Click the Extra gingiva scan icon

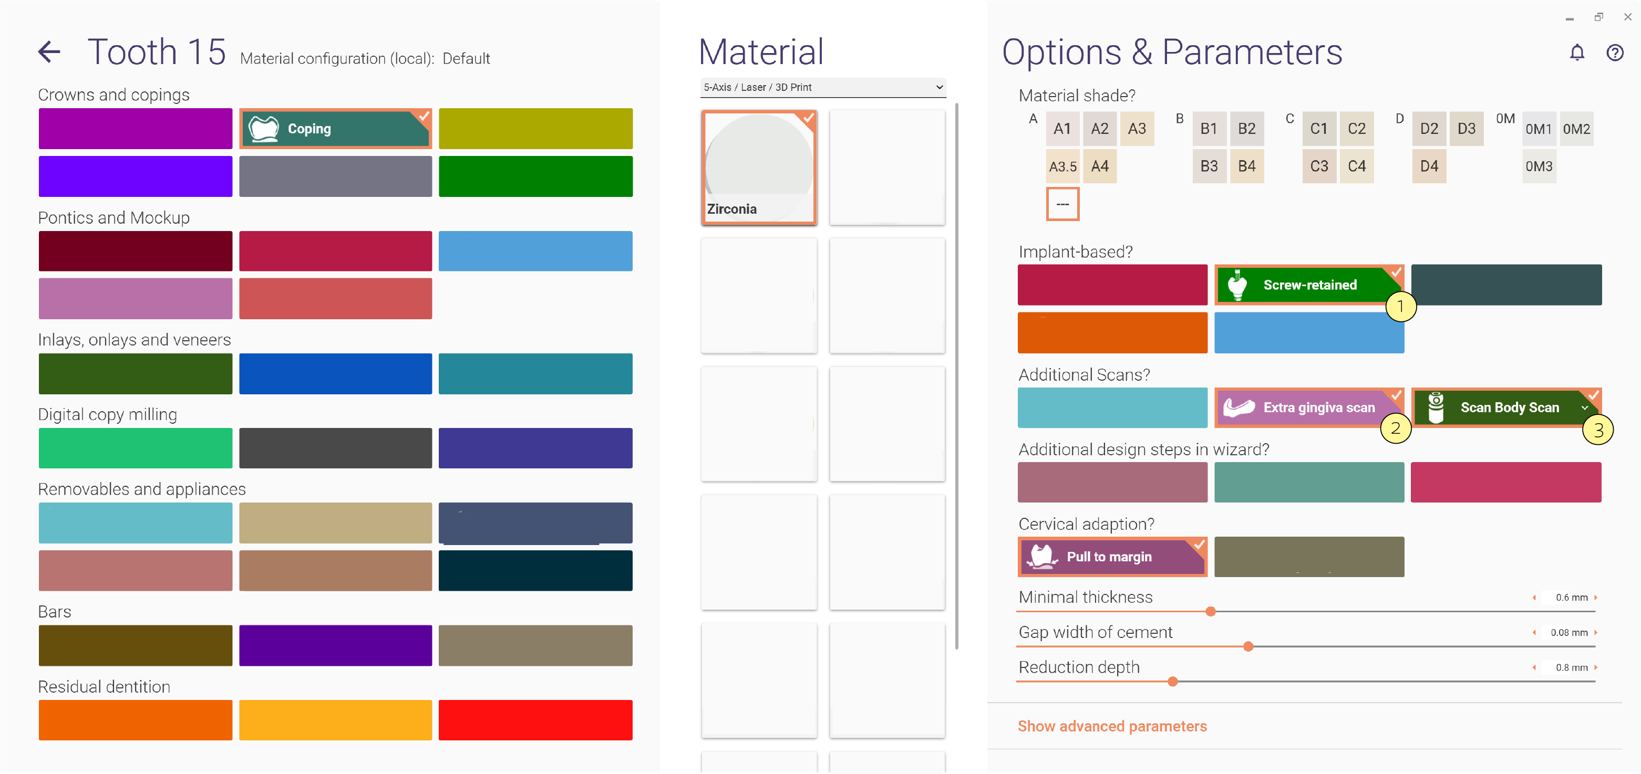1239,407
